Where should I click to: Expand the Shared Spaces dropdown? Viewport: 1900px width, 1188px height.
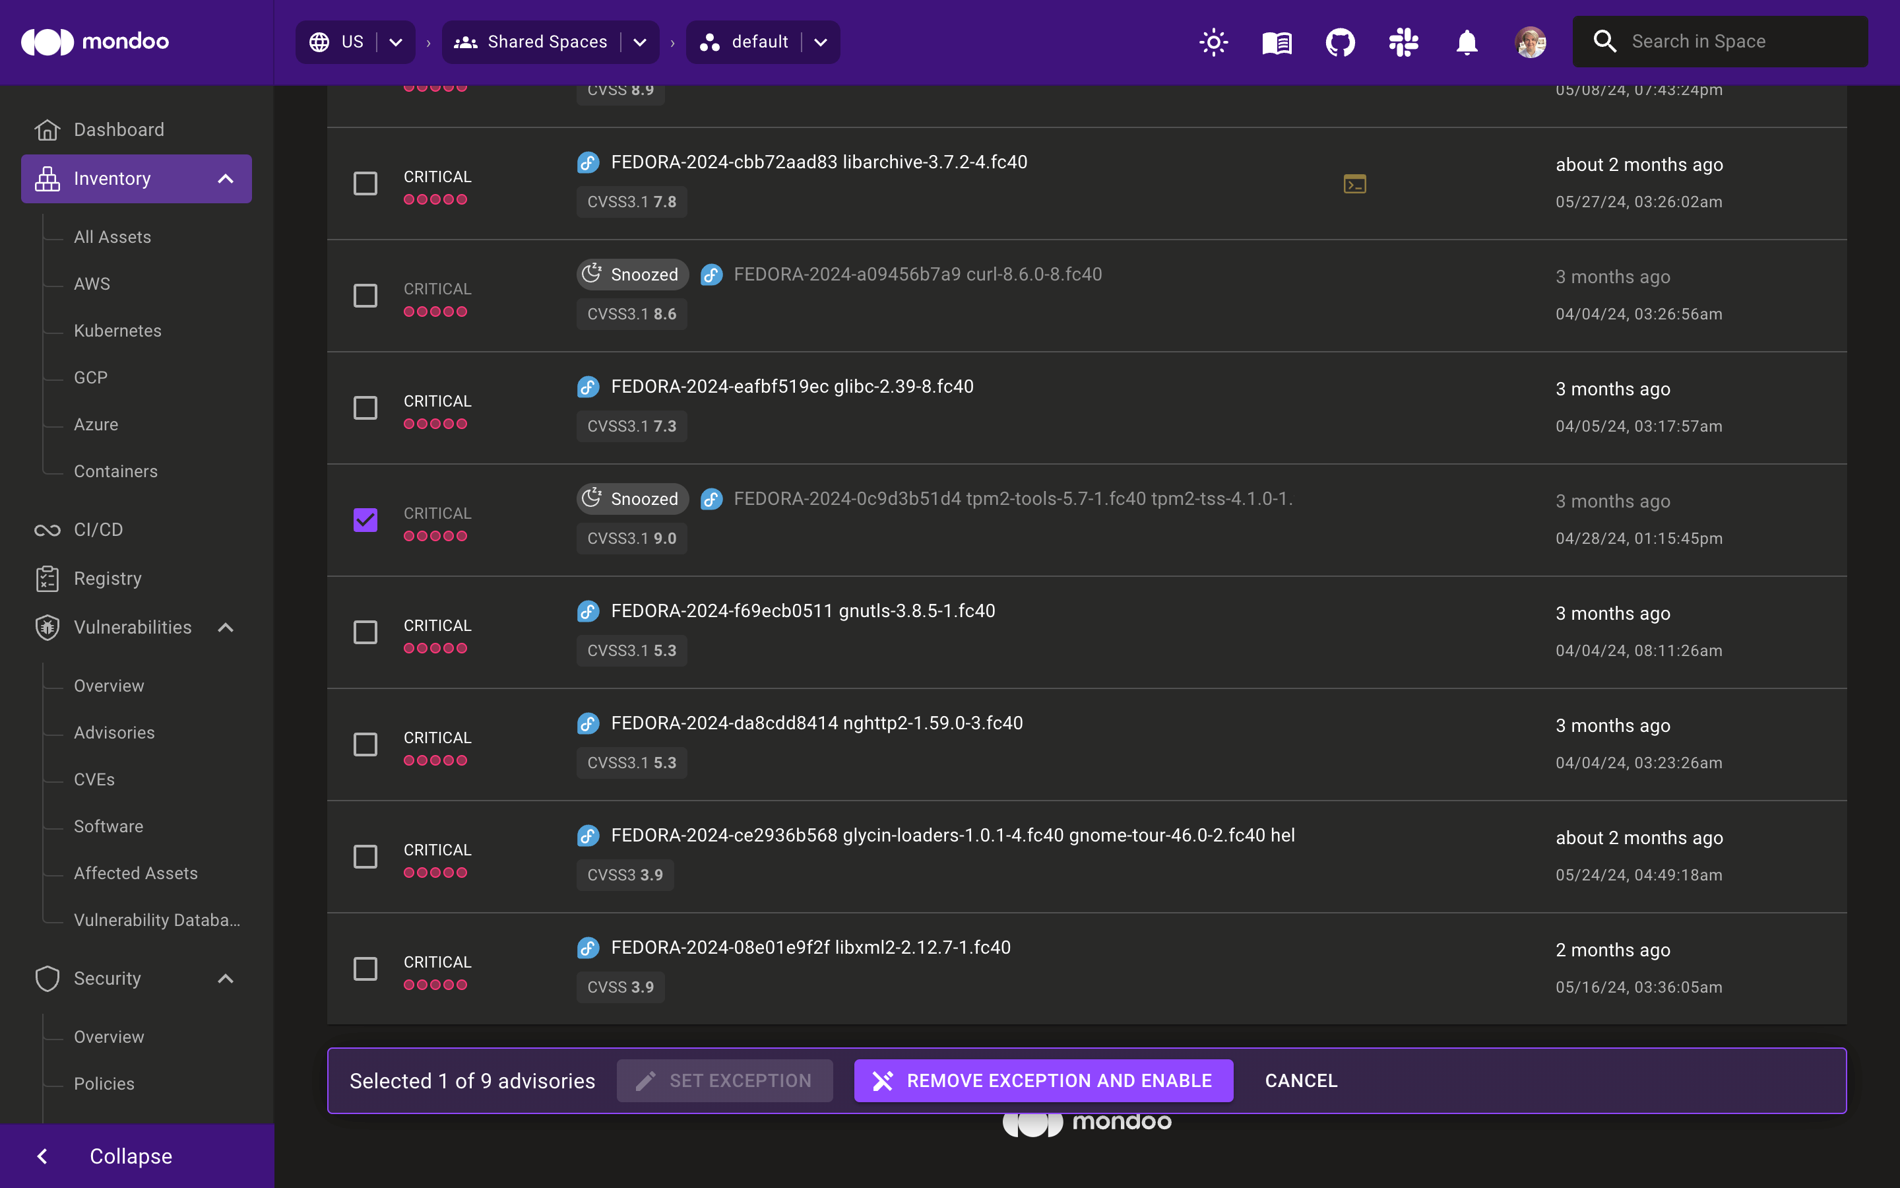point(641,41)
